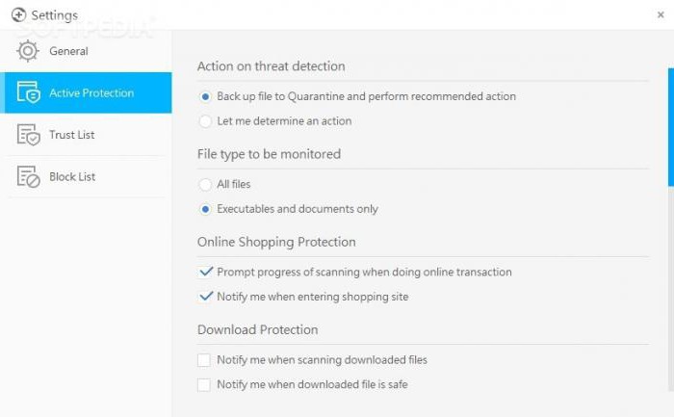
Task: Click the Active Protection shield icon
Action: (28, 93)
